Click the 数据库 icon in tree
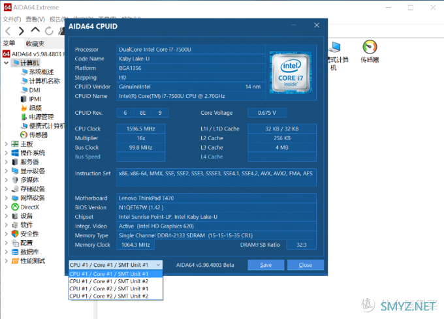This screenshot has width=444, height=319. (15, 252)
